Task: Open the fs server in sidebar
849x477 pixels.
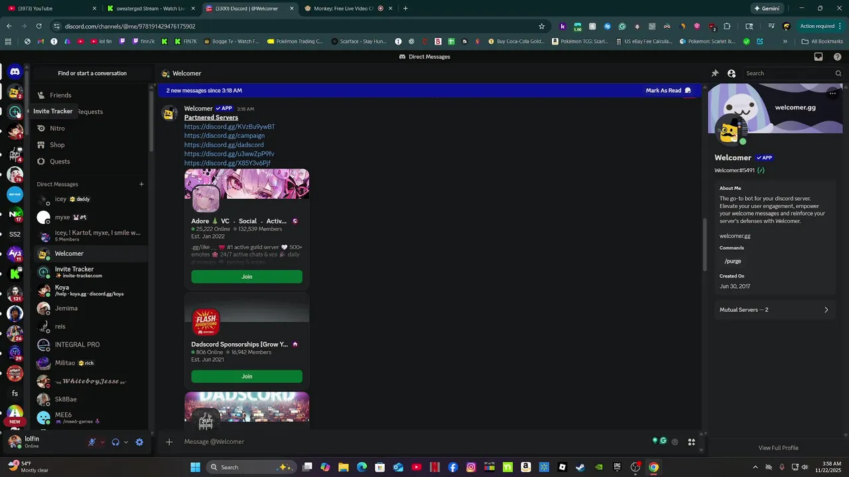Action: pos(15,394)
